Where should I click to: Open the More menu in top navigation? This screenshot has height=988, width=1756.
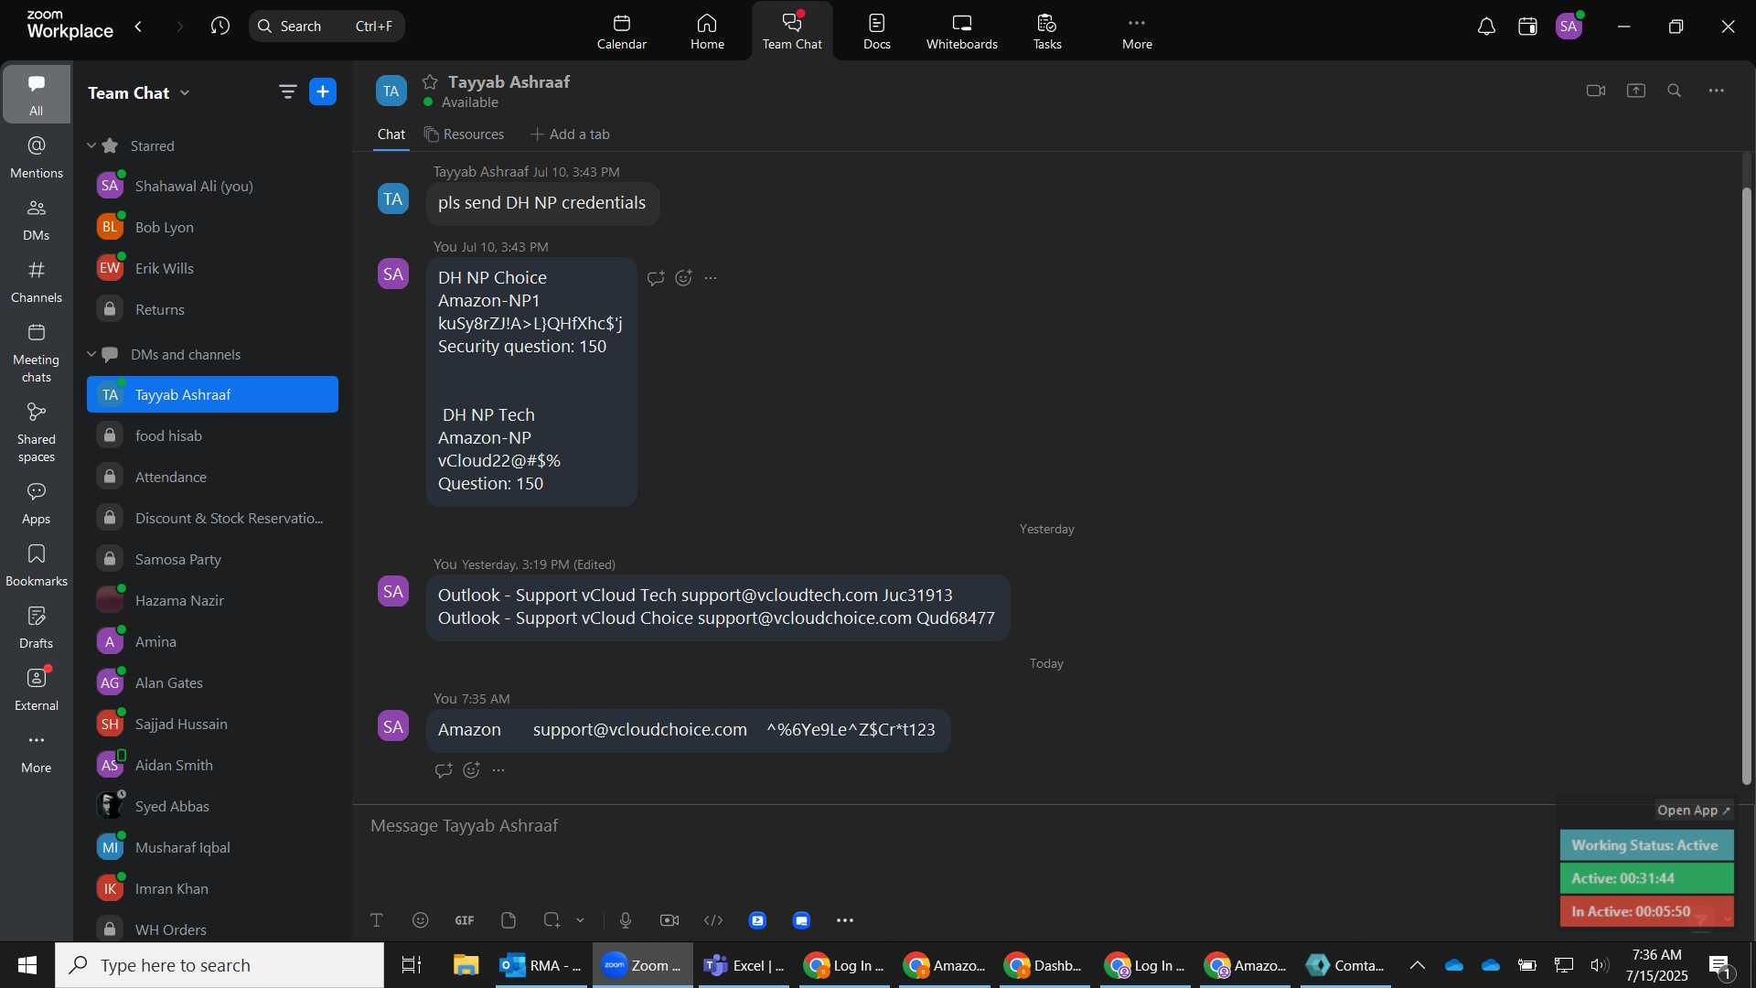click(1137, 31)
